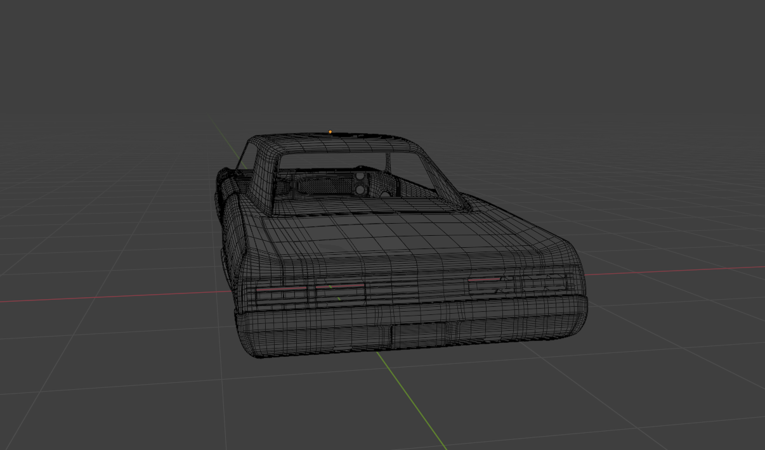Click the trunk lid of the wireframe car
Screen dimensions: 765x450
pos(400,236)
